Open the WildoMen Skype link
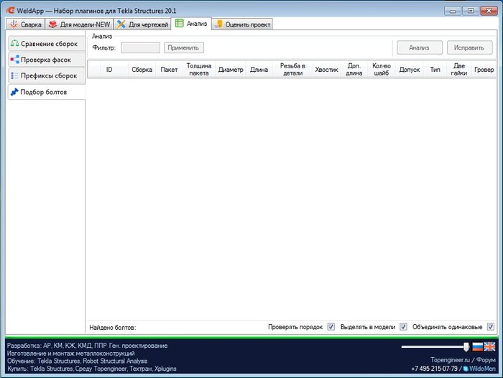 (482, 369)
